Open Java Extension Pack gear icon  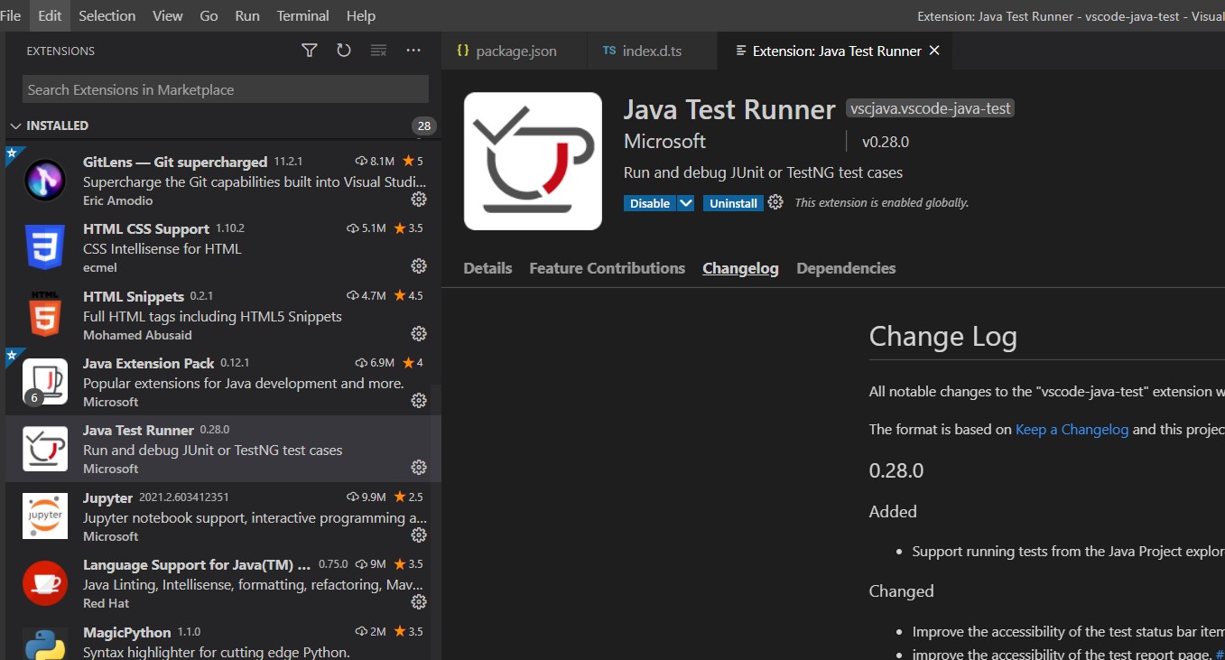419,401
